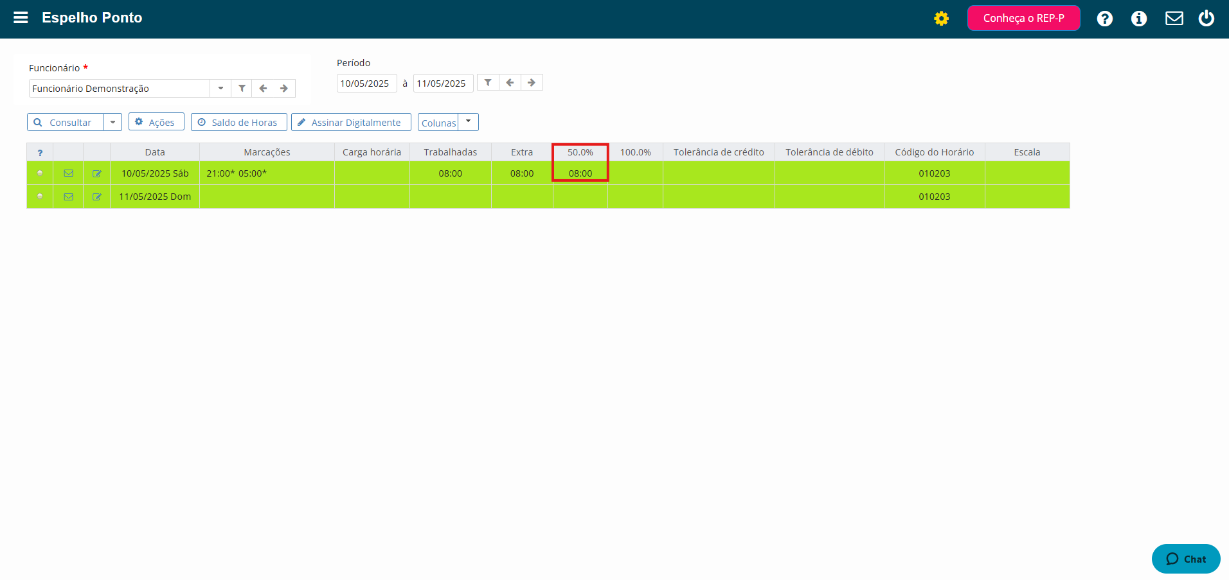The height and width of the screenshot is (580, 1229).
Task: Expand the Consultar split-button arrow
Action: [x=112, y=122]
